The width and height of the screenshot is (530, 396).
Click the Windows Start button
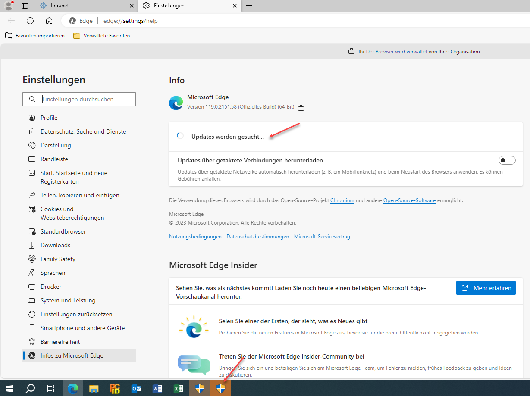(x=9, y=388)
